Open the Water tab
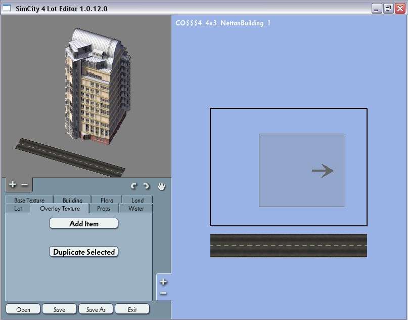Viewport: 408px width, 320px height. click(x=136, y=209)
